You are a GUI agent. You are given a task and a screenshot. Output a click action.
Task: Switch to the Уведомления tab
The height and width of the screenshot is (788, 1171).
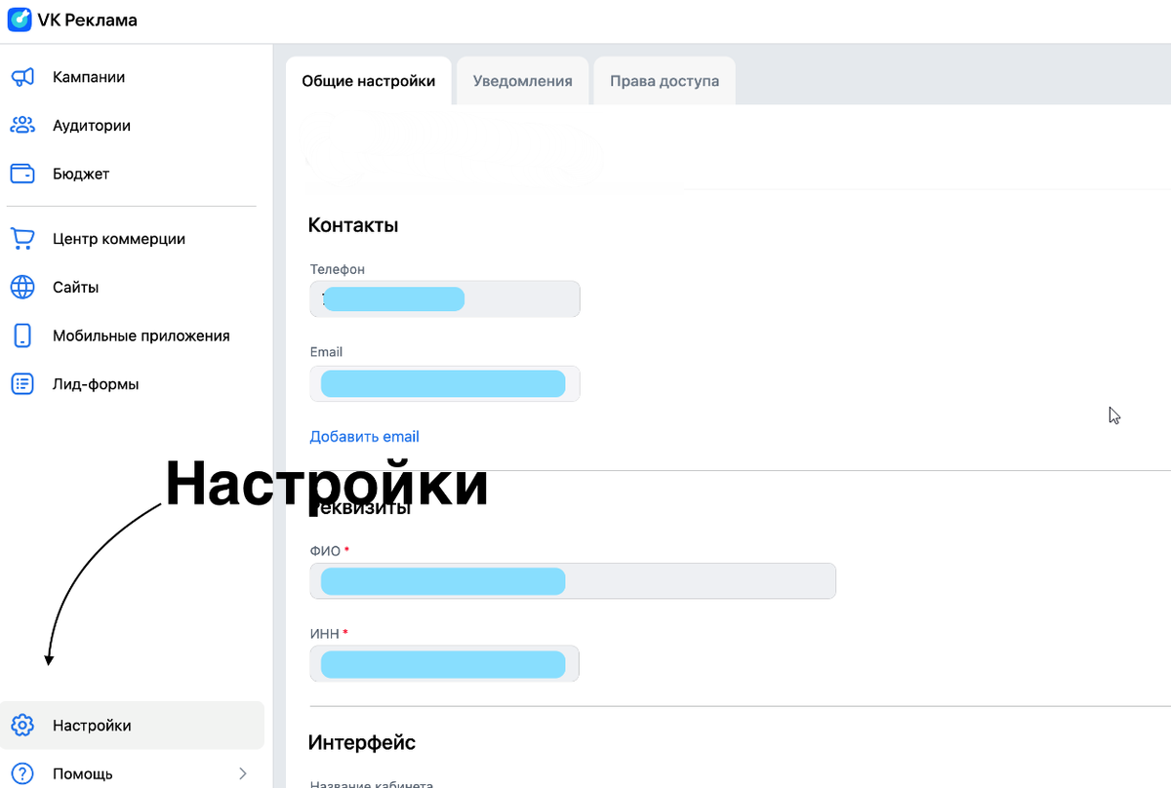pos(523,81)
